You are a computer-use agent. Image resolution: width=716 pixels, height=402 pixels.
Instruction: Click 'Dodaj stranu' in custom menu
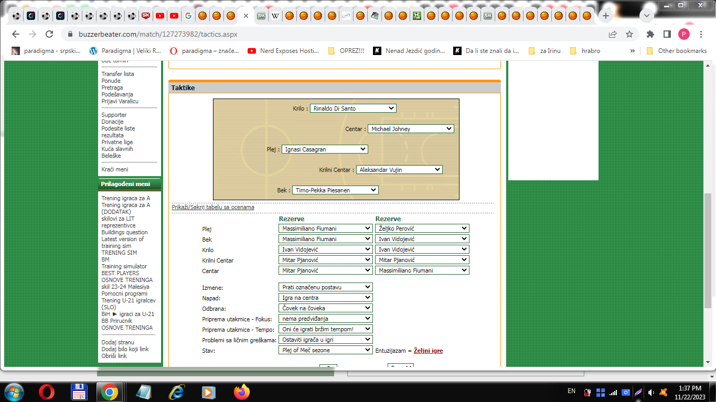click(x=118, y=342)
